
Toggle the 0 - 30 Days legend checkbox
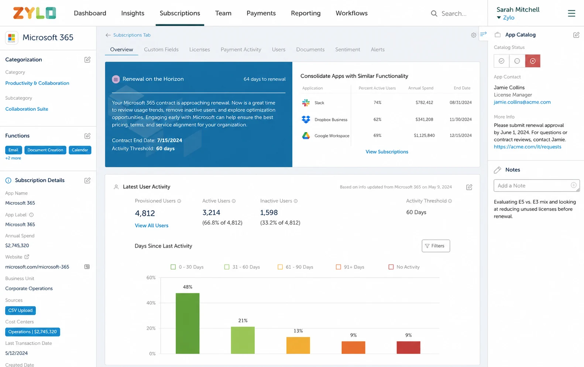click(x=173, y=267)
